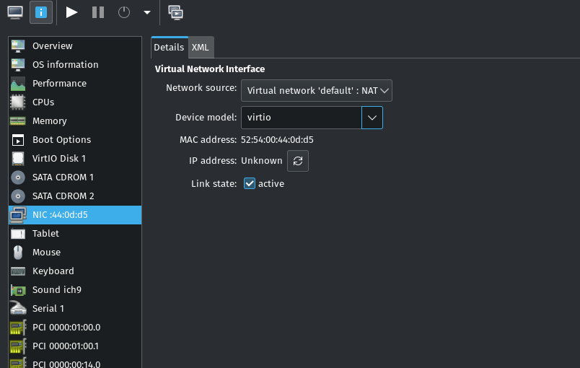Select the Memory hardware item
580x368 pixels.
tap(49, 121)
